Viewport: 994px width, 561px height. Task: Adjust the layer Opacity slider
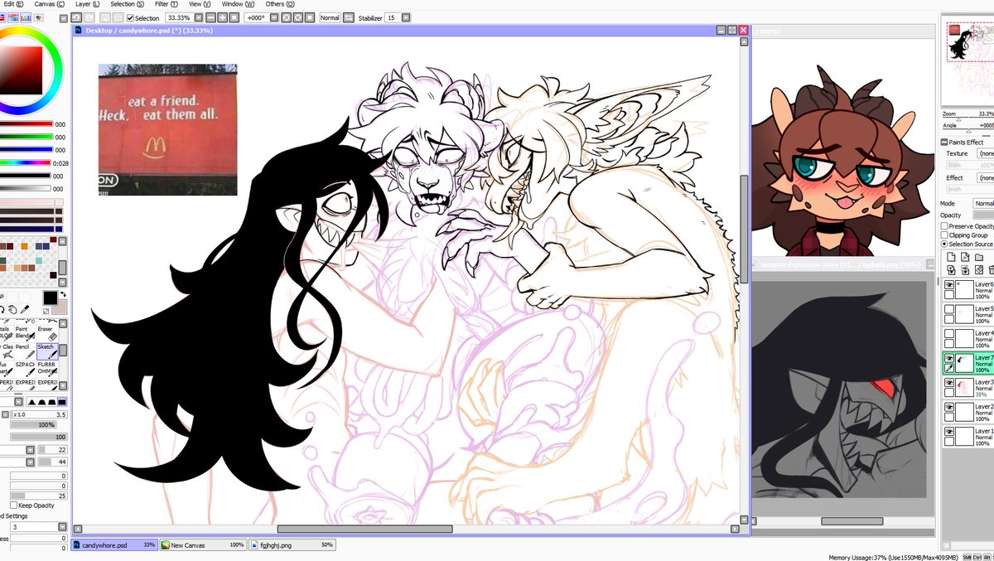[984, 215]
